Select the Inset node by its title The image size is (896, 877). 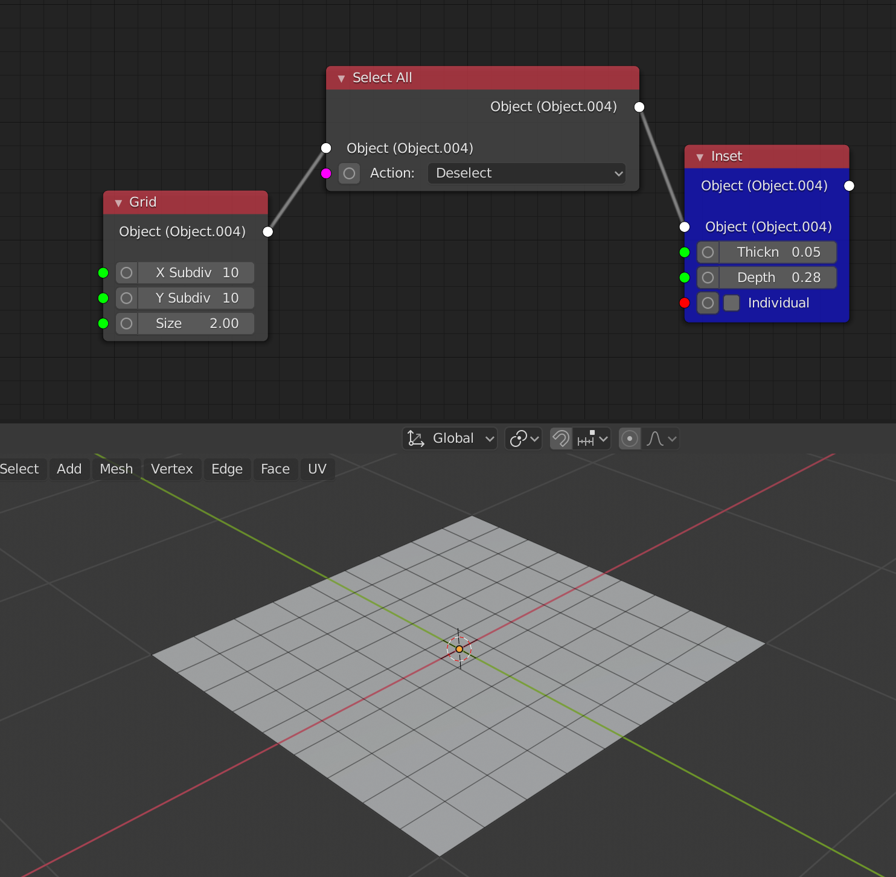click(x=726, y=156)
